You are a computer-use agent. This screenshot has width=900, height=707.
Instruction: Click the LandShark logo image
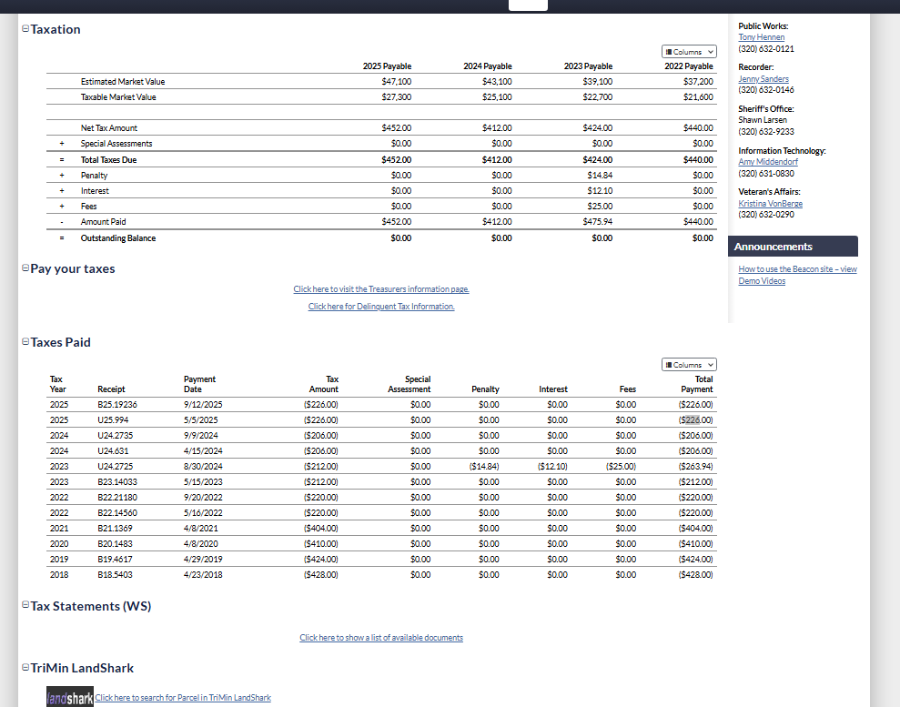tap(70, 697)
